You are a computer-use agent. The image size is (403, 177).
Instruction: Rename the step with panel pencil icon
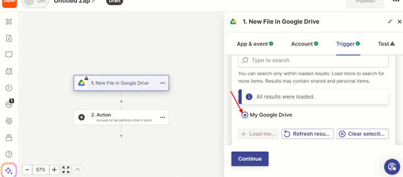pos(390,22)
